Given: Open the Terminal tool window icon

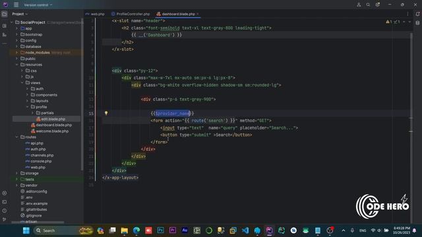Looking at the screenshot, I should [5, 202].
